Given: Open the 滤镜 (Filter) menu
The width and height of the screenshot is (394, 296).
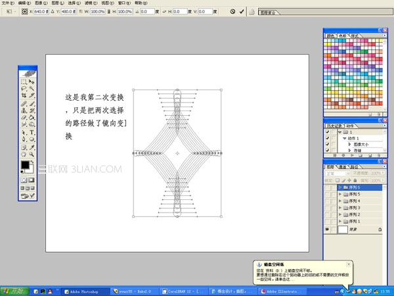Looking at the screenshot, I should tap(91, 3).
